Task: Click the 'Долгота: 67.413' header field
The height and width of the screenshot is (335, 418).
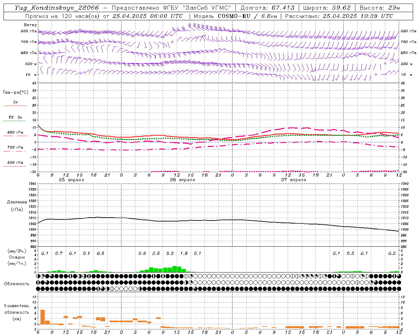Action: pos(267,8)
